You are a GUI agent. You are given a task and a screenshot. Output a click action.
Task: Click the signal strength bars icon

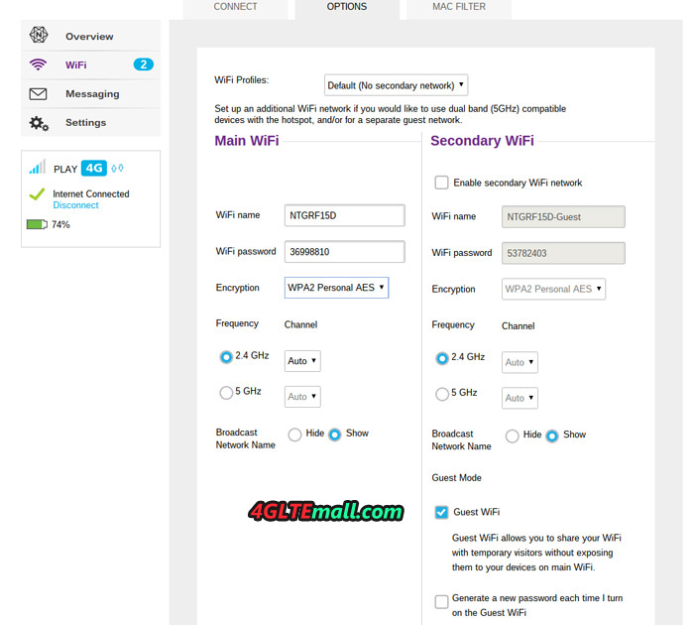pyautogui.click(x=37, y=168)
